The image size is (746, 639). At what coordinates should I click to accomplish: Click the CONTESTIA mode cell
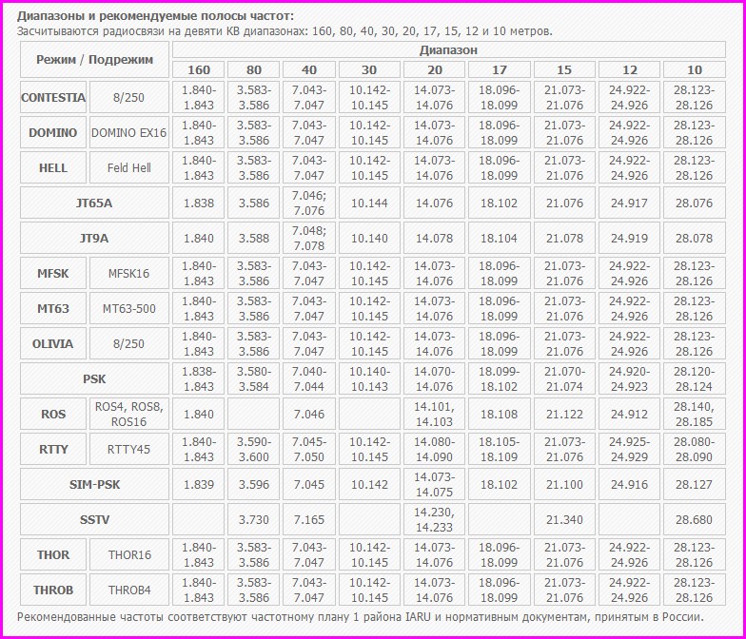(x=53, y=98)
